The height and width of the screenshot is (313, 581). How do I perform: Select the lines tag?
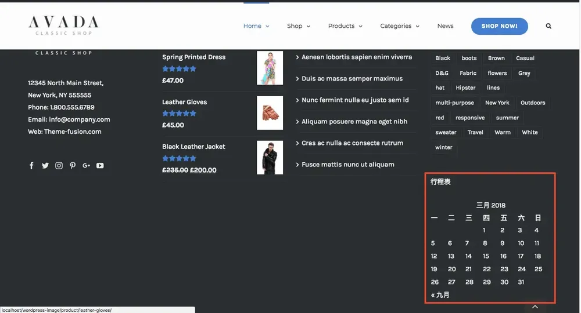point(493,88)
